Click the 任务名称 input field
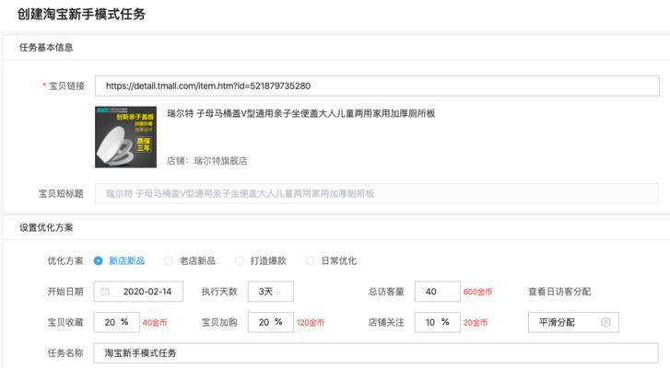This screenshot has height=368, width=670. pos(376,353)
